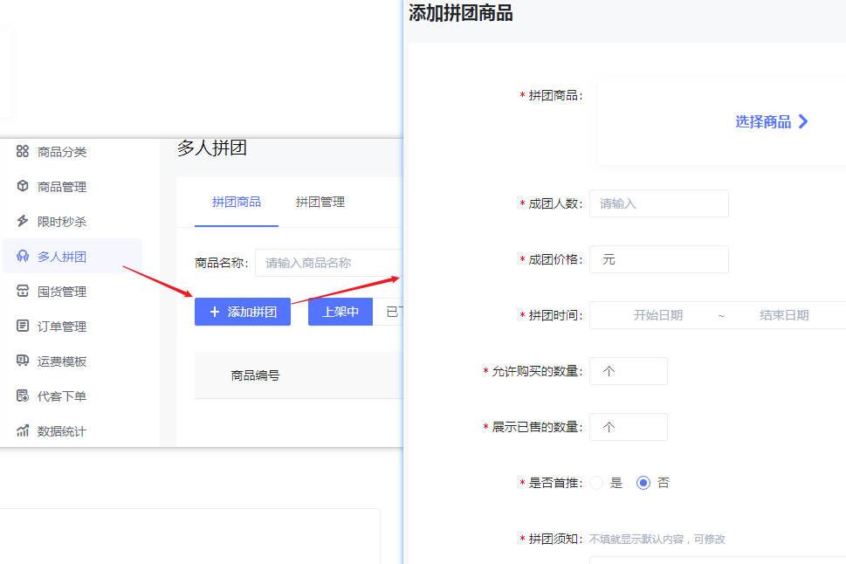
Task: Open 运费模板 in the sidebar
Action: point(22,361)
